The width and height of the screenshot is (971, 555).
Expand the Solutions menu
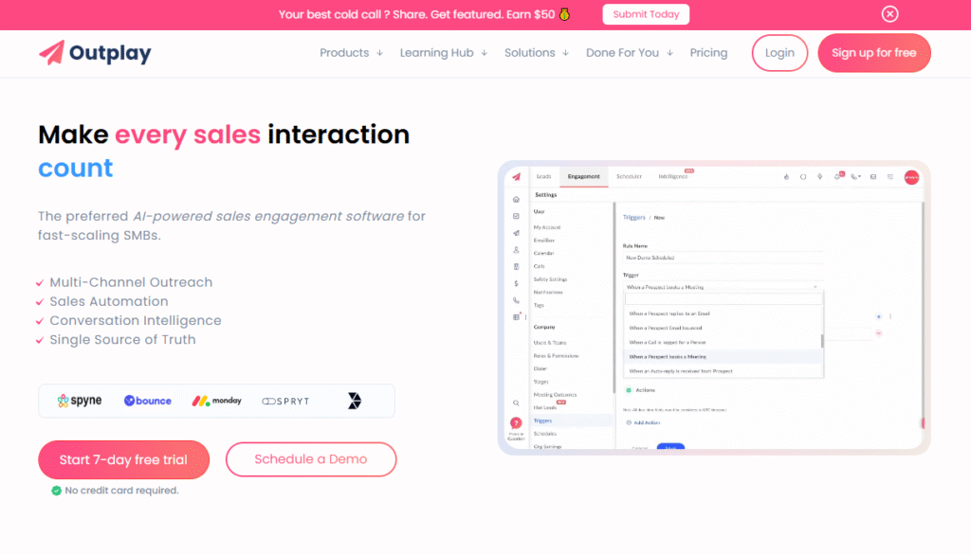click(537, 53)
